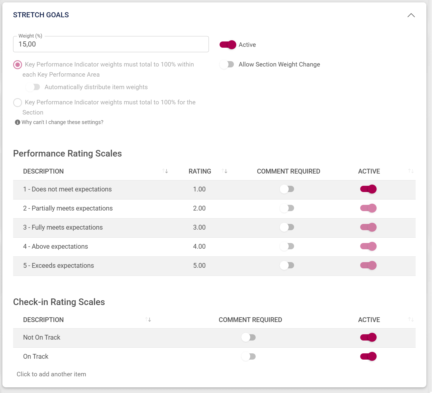
Task: Select weights total 100% for the Section
Action: click(x=17, y=102)
